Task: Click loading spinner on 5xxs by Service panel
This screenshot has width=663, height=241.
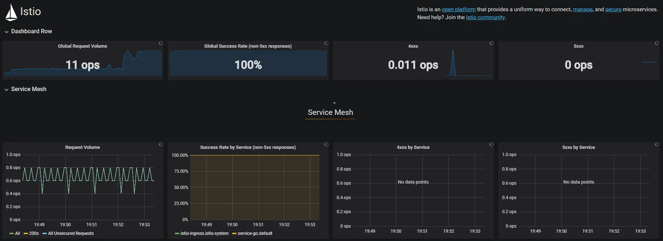Action: 657,145
